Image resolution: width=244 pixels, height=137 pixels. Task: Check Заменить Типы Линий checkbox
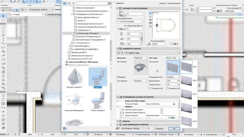pos(162,110)
